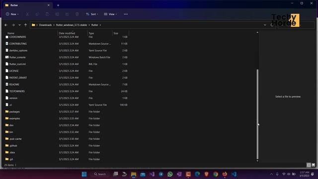The width and height of the screenshot is (318, 179).
Task: Click the Downloads breadcrumb
Action: coord(45,25)
